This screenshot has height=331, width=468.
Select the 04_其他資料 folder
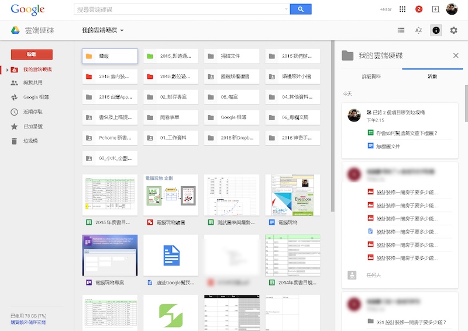coord(292,97)
